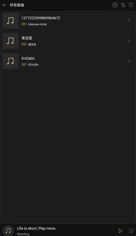Open the playback queue icon
The width and height of the screenshot is (136, 236).
131,231
